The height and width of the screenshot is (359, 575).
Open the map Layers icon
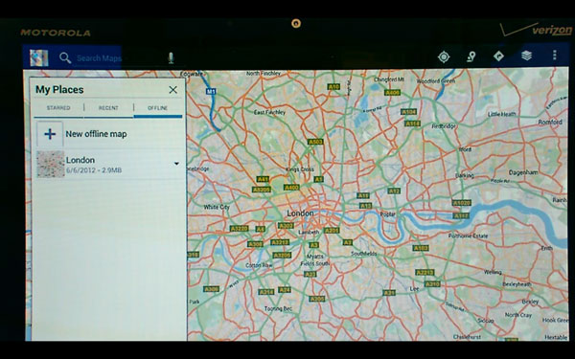(x=526, y=56)
